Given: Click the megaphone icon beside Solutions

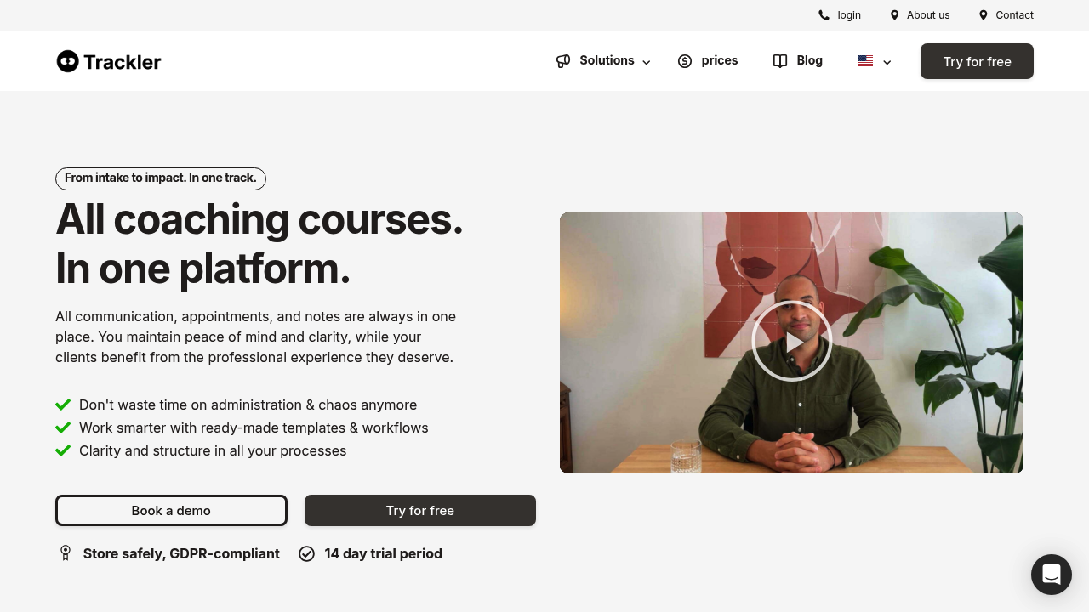Looking at the screenshot, I should [563, 61].
